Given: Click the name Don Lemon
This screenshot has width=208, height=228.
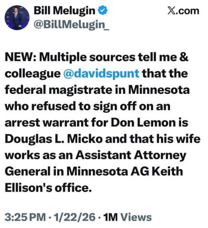Looking at the screenshot, I should pos(143,123).
